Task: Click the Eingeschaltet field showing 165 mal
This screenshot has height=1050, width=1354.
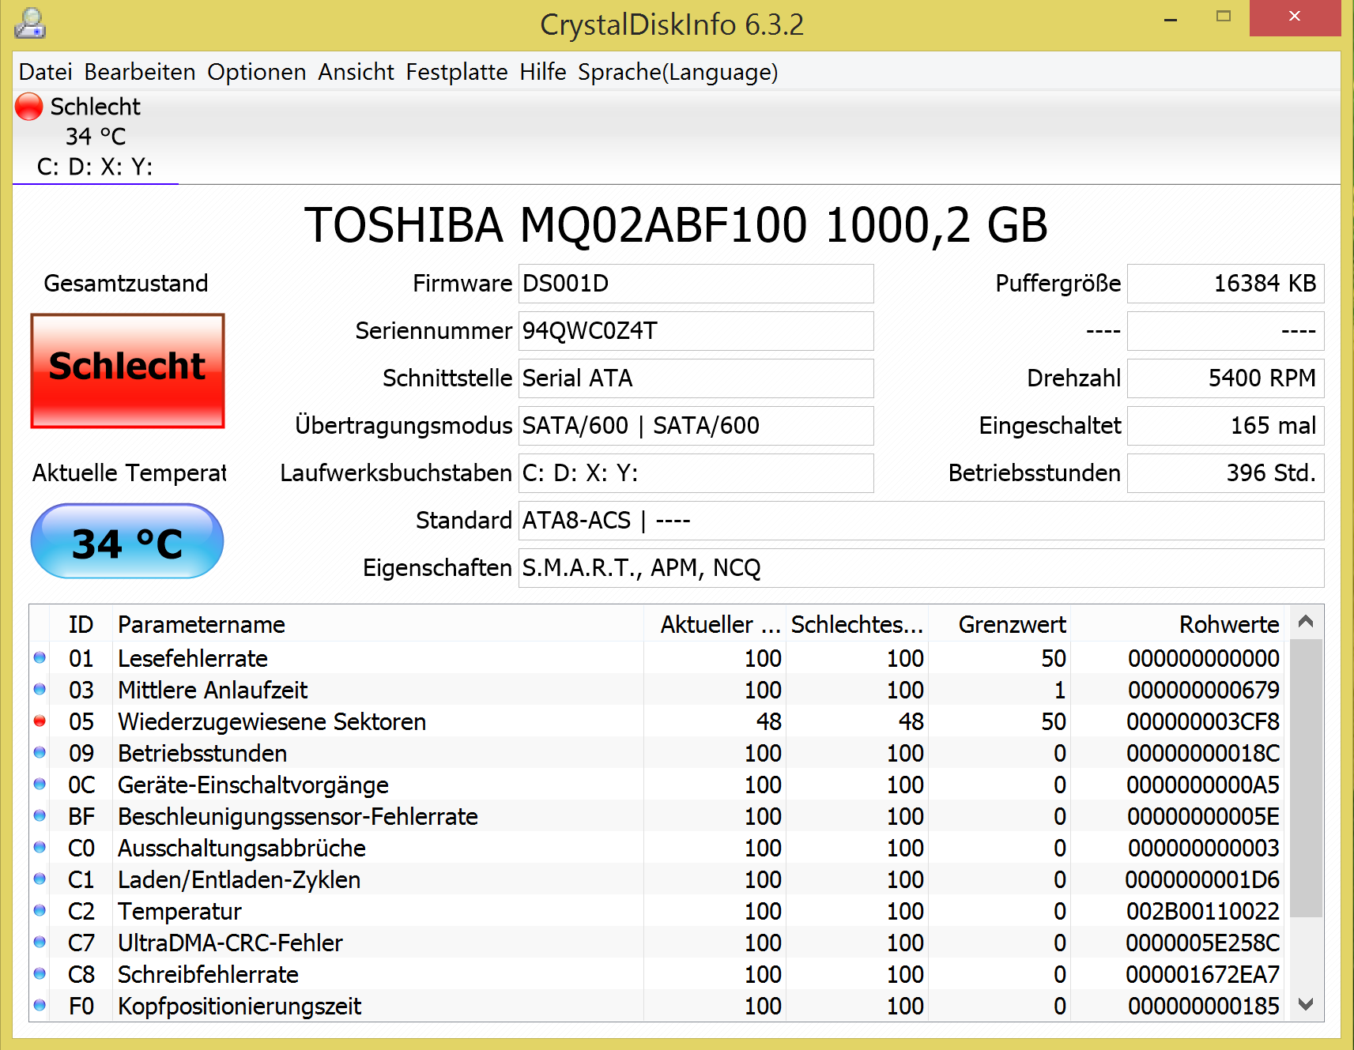Action: click(x=1226, y=426)
